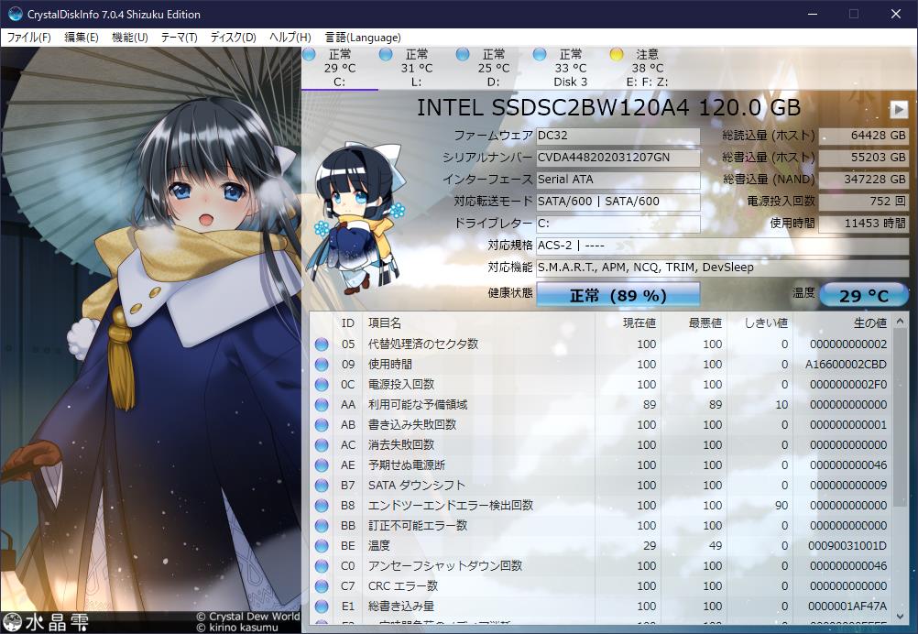Click the status orb in row 0C 電源投入回数

pyautogui.click(x=322, y=385)
